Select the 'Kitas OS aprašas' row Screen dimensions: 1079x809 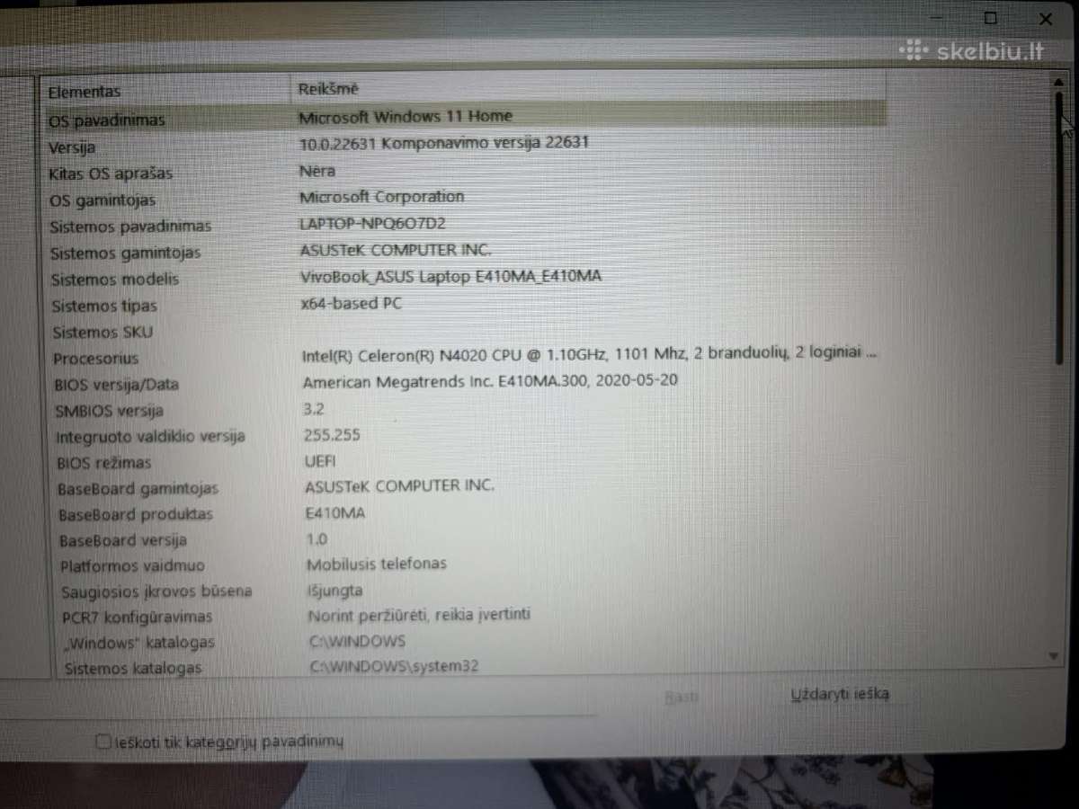click(466, 172)
